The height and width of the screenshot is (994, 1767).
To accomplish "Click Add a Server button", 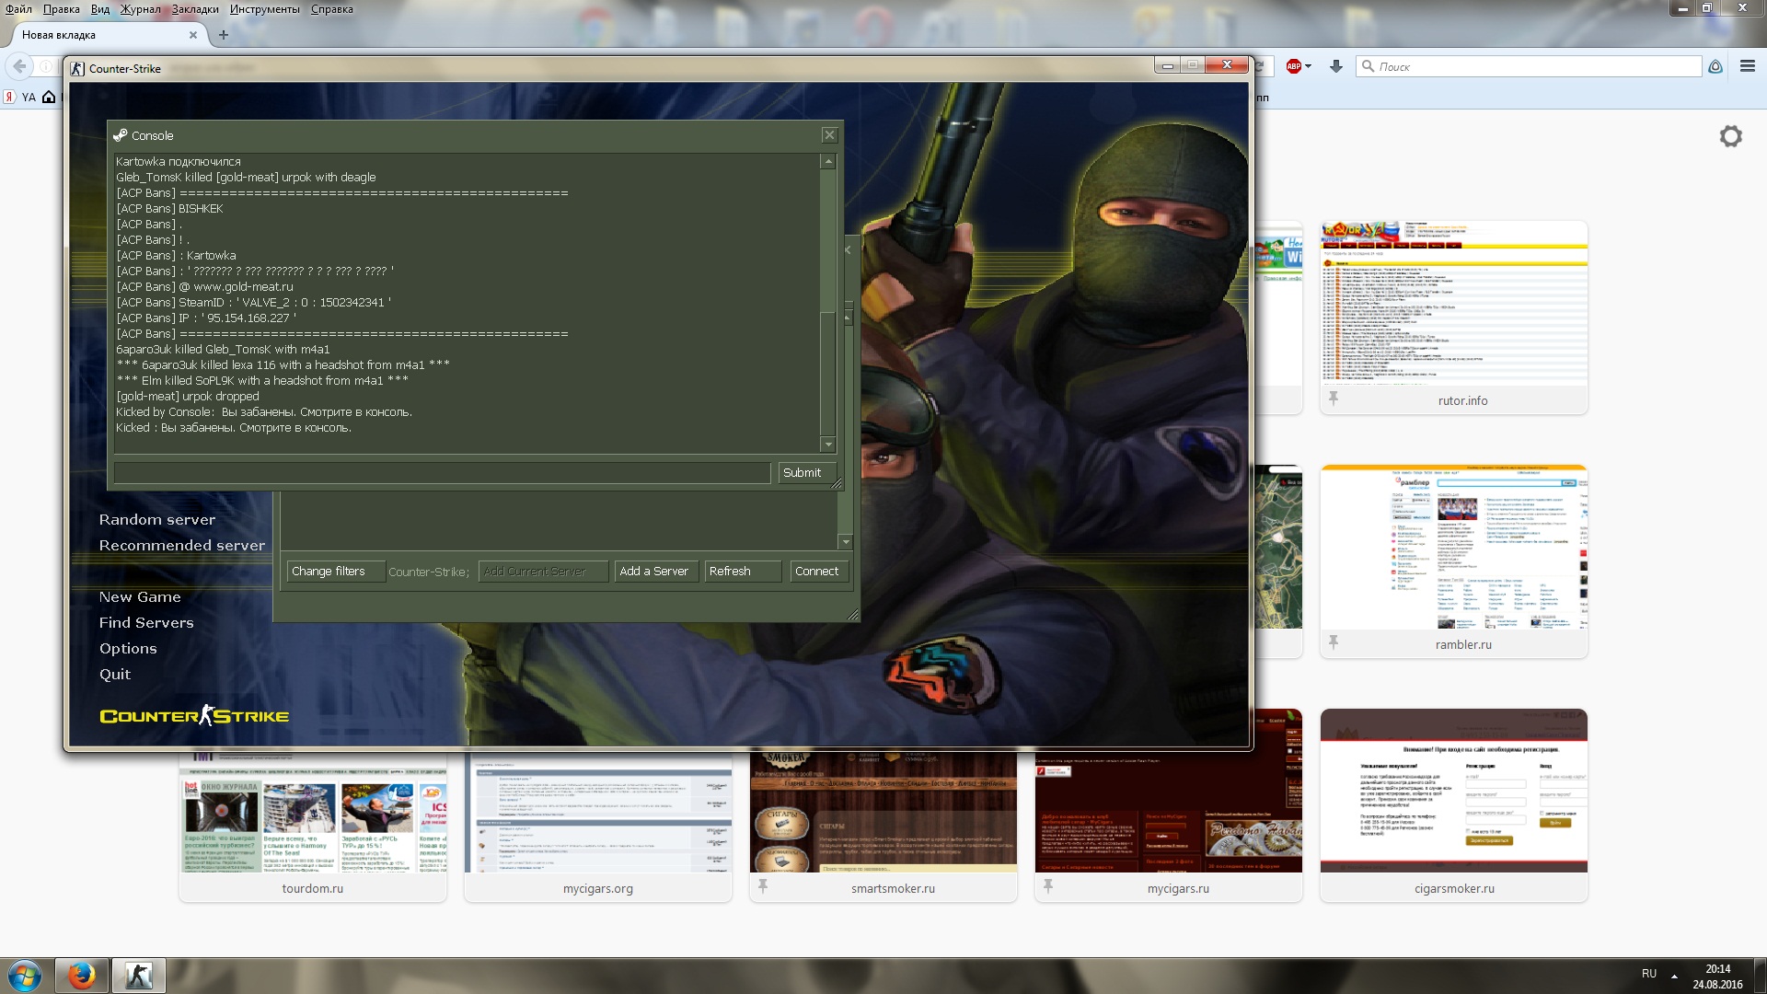I will tap(657, 572).
